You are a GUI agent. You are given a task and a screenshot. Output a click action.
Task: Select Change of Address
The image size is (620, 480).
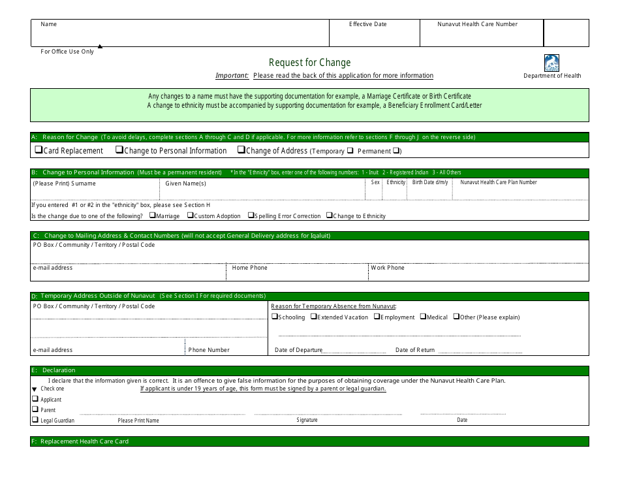pos(241,150)
